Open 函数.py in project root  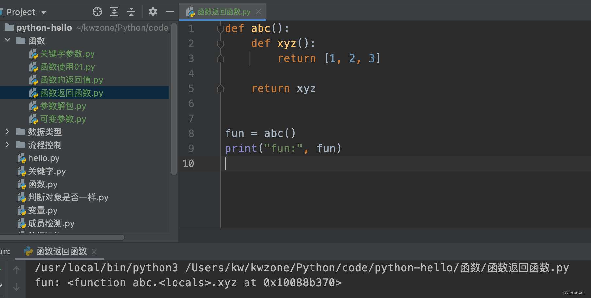click(43, 184)
